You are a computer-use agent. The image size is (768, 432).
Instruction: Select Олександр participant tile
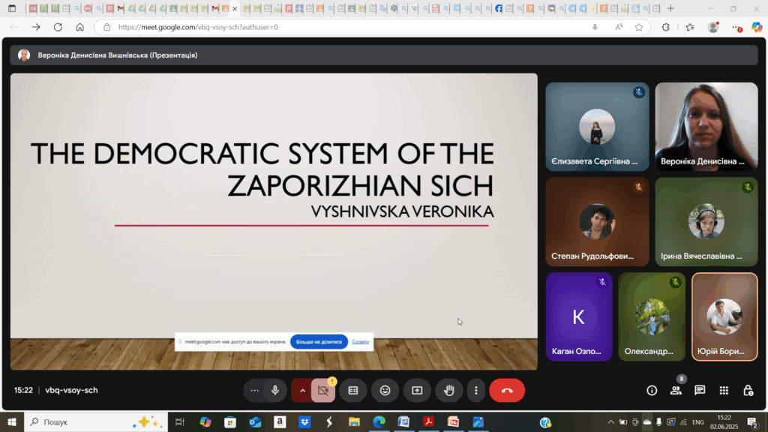(652, 316)
